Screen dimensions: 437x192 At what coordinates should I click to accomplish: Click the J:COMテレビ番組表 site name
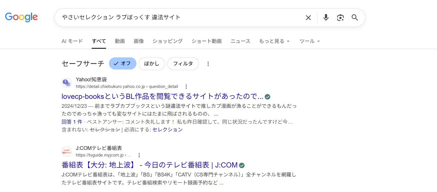99,148
